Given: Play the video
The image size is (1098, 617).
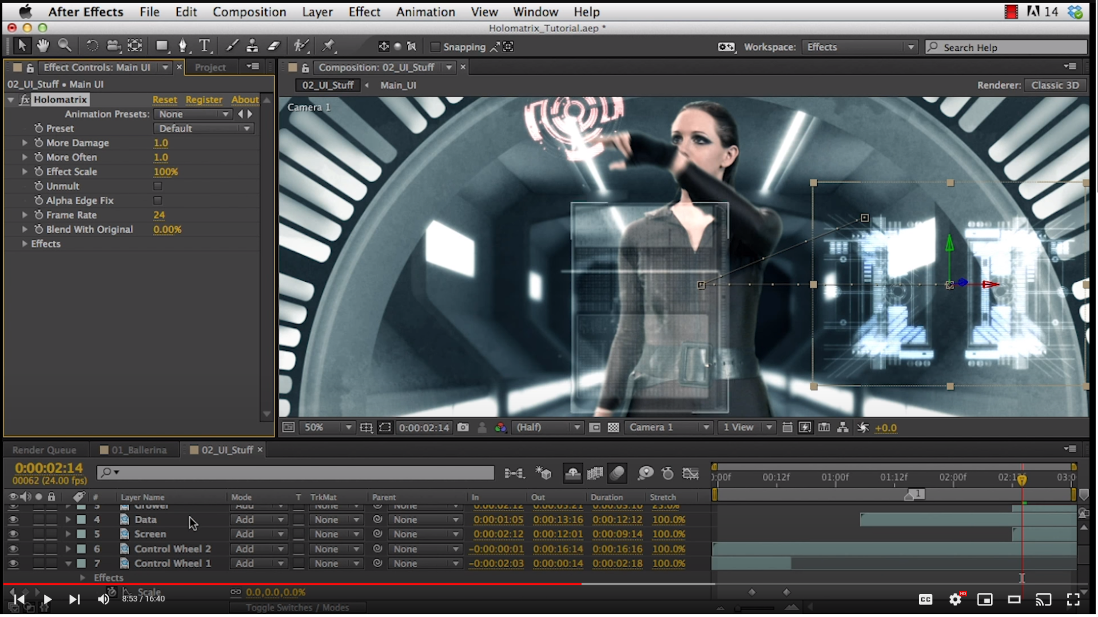Looking at the screenshot, I should [47, 599].
